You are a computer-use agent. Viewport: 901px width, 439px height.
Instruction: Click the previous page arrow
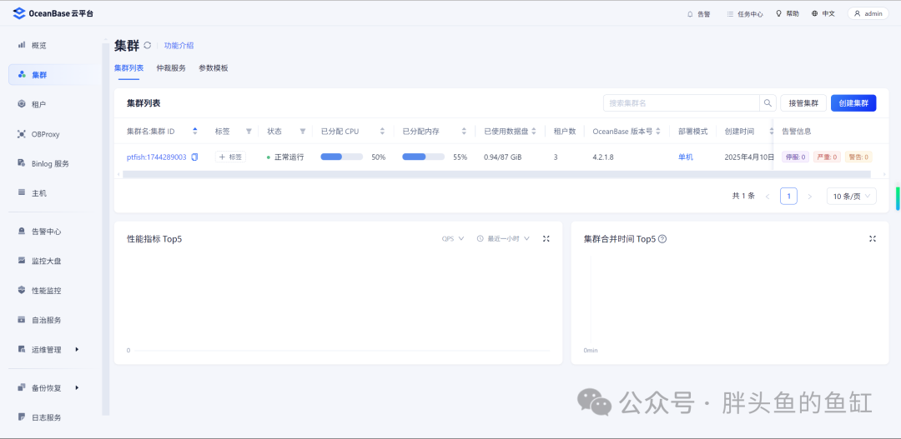[768, 197]
